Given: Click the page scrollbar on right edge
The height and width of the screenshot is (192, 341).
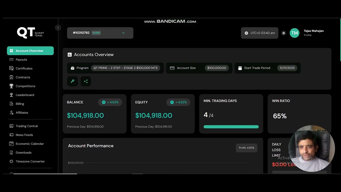Looking at the screenshot, I should click(x=340, y=40).
